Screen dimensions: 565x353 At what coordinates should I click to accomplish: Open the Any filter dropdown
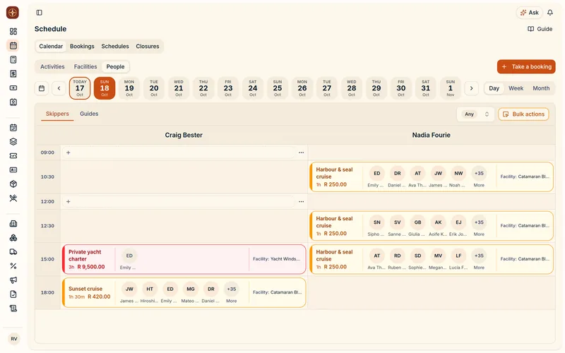[x=475, y=114]
